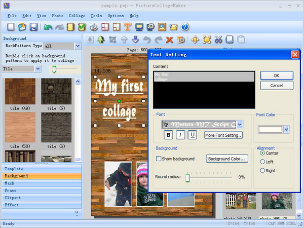Open the Font Color dropdown arrow
The width and height of the screenshot is (304, 228).
click(286, 129)
